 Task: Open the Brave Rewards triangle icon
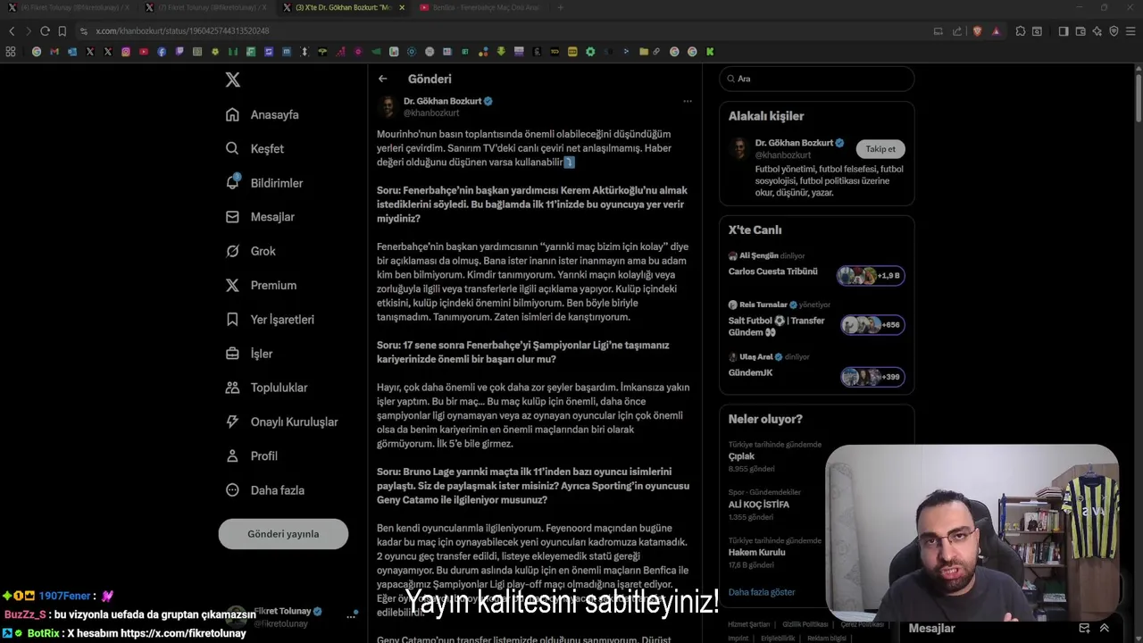point(997,30)
